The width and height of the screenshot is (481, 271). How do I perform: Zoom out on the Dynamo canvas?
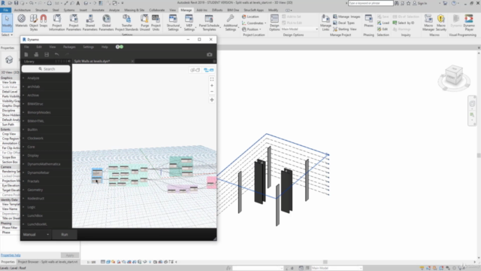click(x=212, y=92)
